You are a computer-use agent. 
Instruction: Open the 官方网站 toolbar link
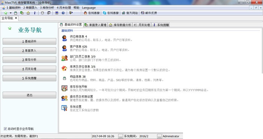[x=130, y=13]
